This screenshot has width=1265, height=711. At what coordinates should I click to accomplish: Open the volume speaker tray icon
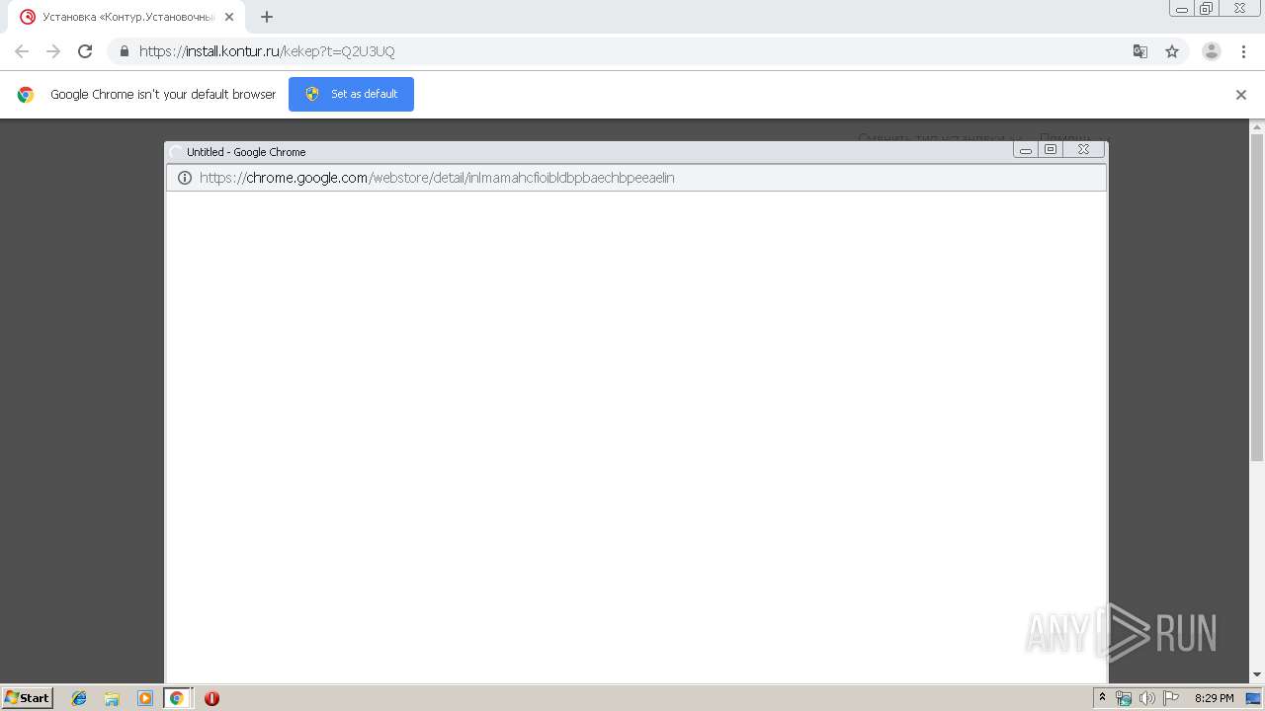[x=1147, y=698]
